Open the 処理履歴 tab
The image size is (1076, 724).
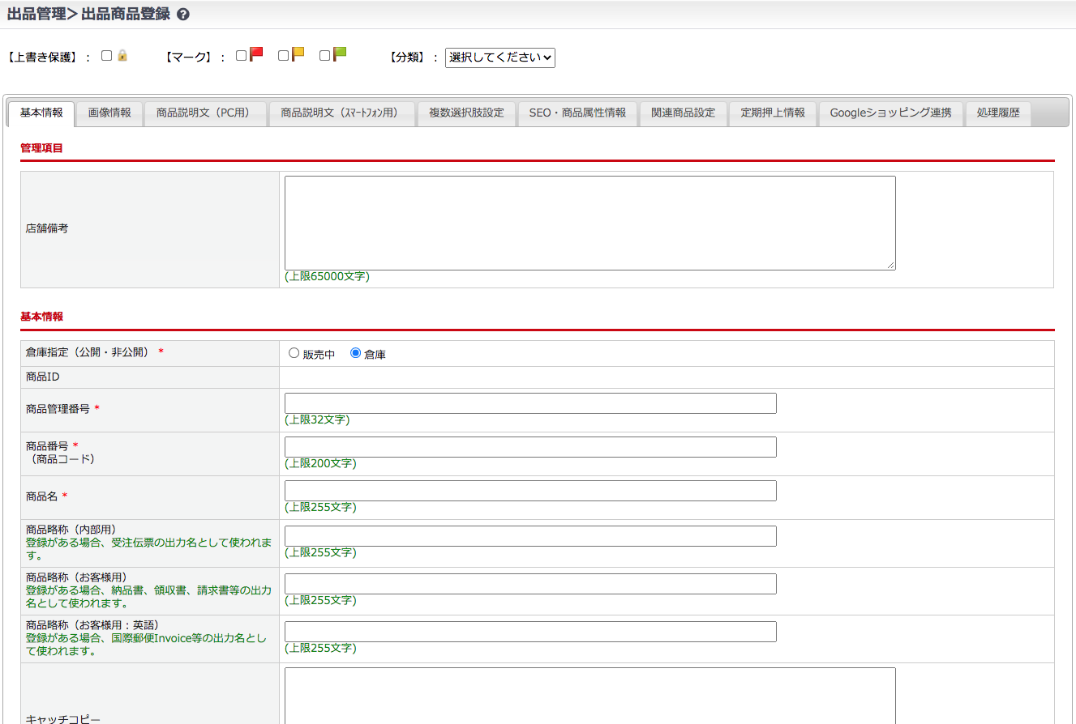tap(998, 113)
